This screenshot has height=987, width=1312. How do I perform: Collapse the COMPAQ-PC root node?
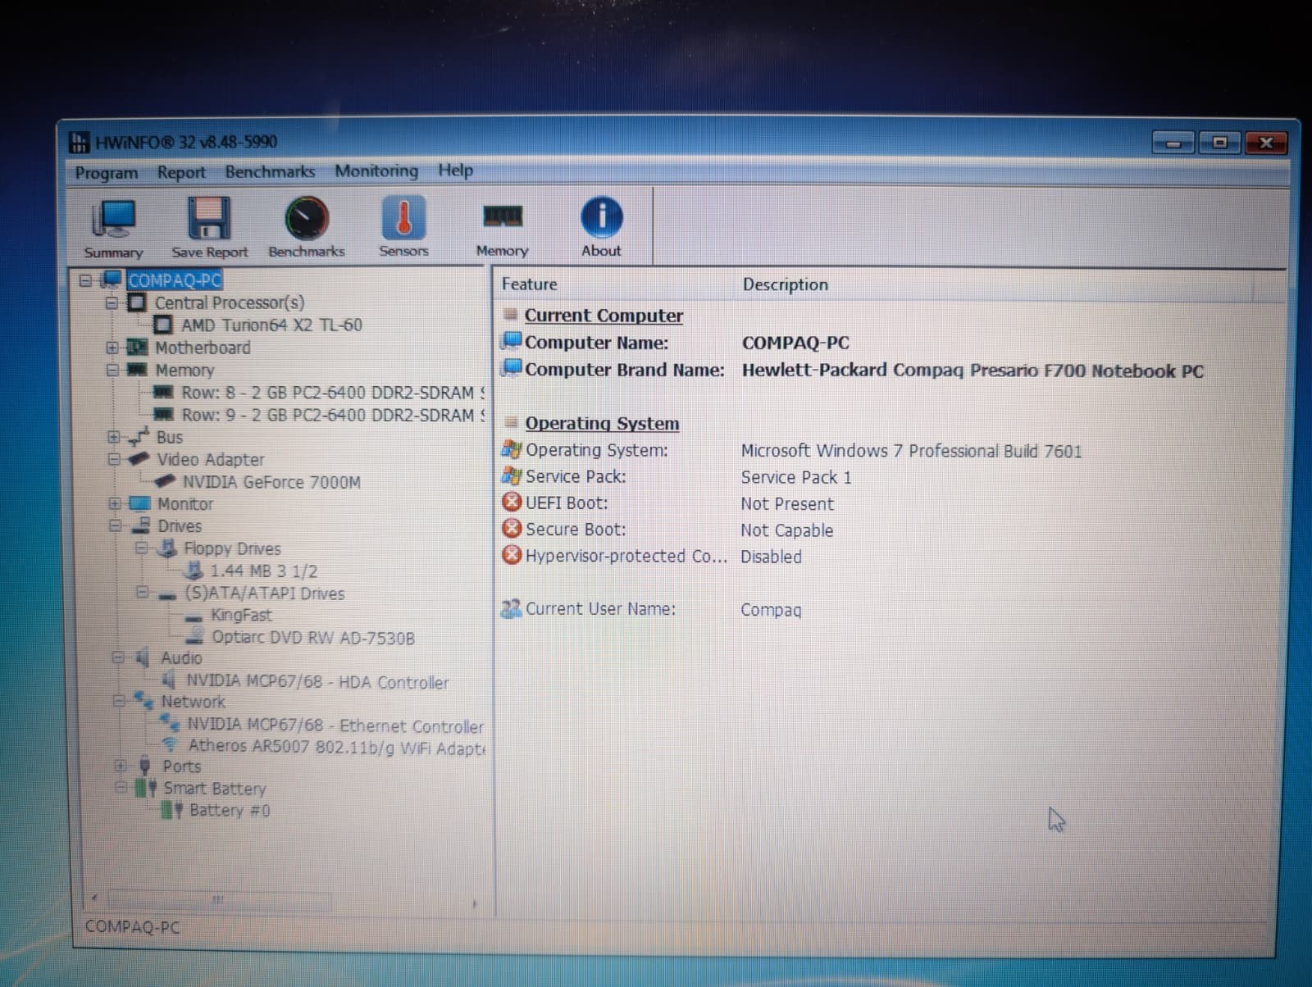[85, 280]
